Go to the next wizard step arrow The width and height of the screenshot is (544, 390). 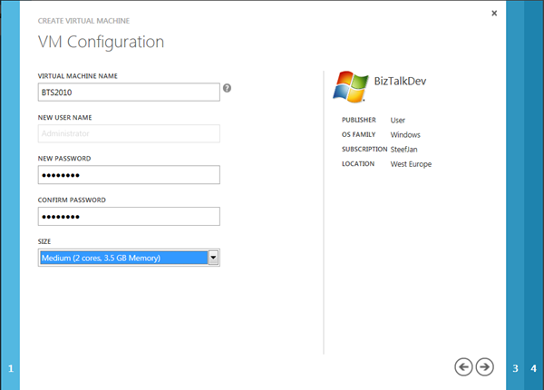[485, 366]
